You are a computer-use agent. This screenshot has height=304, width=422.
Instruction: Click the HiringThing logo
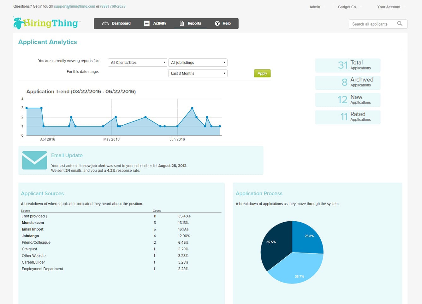pos(47,23)
